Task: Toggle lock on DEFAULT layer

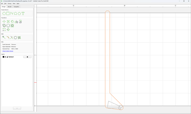Action: [x=7, y=57]
